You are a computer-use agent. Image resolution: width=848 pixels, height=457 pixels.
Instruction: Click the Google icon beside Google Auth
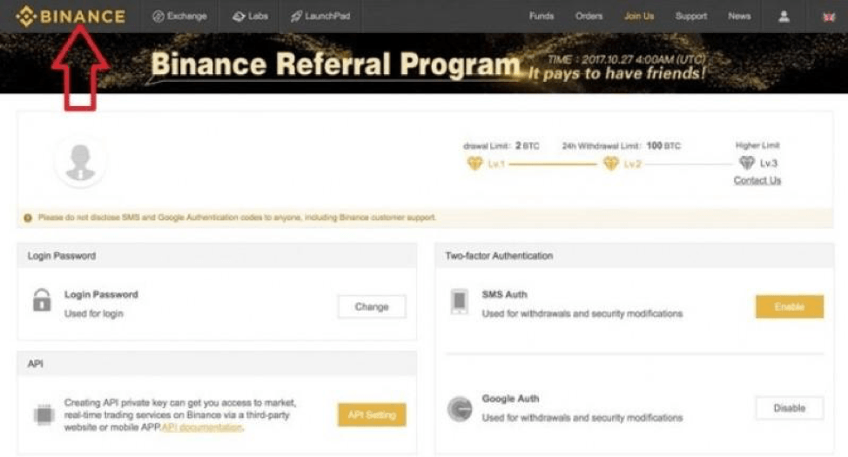[x=460, y=408]
